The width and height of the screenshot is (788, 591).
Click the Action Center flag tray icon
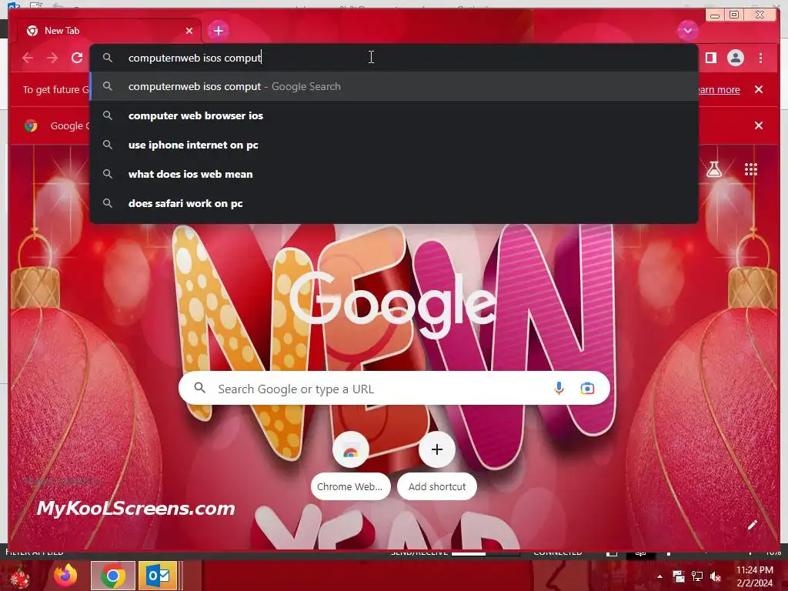tap(679, 576)
